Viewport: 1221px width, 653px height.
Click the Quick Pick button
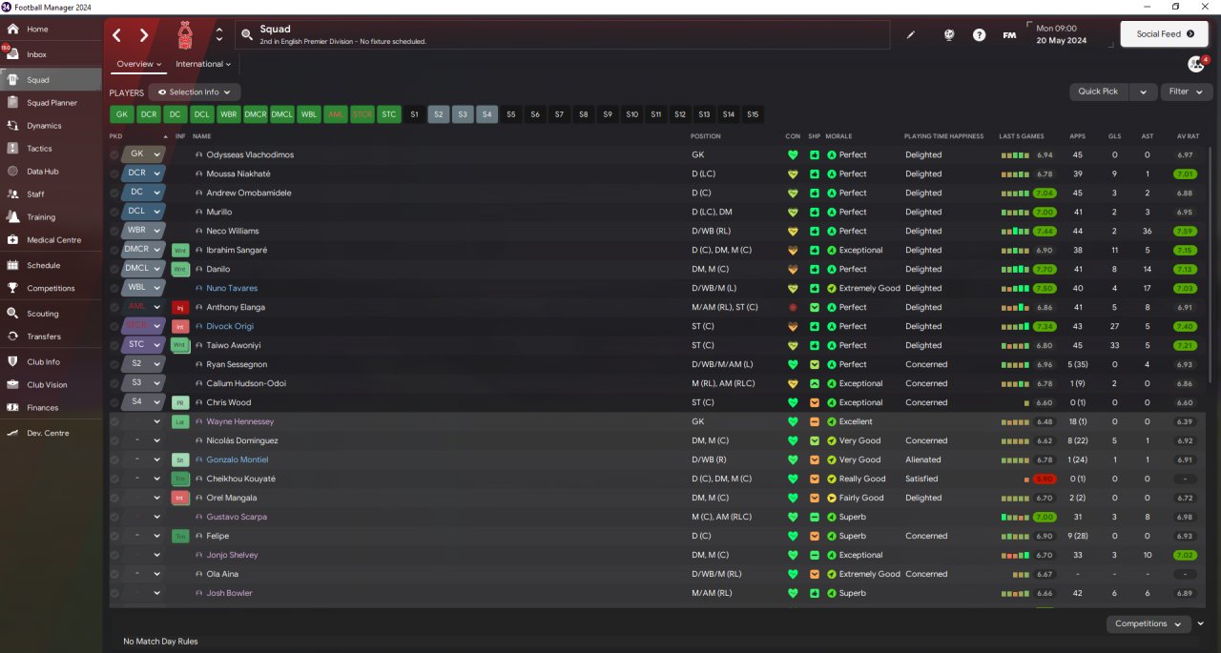1098,92
